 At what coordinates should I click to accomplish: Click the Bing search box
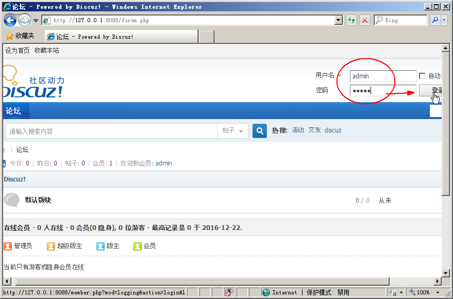tap(400, 20)
